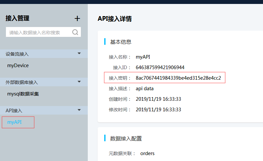The height and width of the screenshot is (161, 263).
Task: Select myAPI in the sidebar
Action: (x=14, y=122)
